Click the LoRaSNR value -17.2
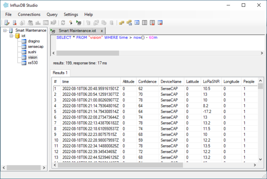This screenshot has width=267, height=179. [x=207, y=111]
